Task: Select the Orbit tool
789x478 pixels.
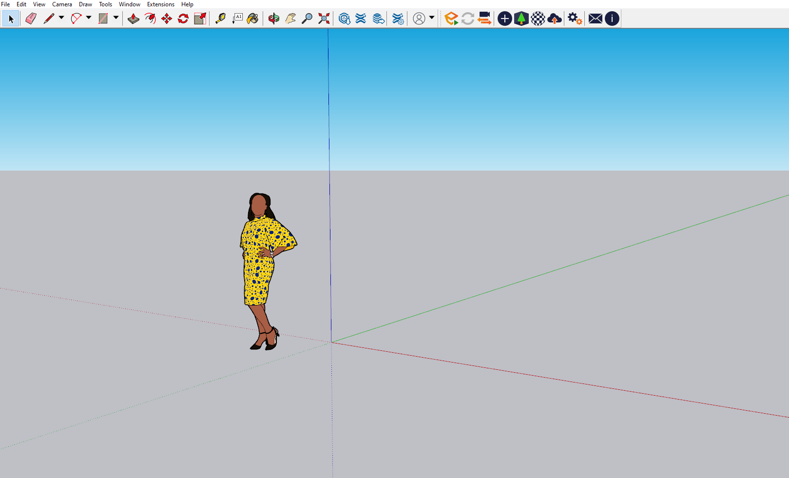Action: tap(273, 19)
